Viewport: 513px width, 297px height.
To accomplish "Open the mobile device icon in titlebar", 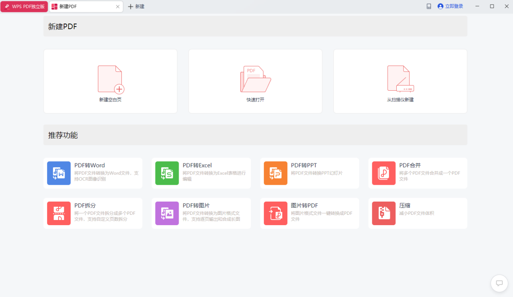I will pyautogui.click(x=429, y=6).
